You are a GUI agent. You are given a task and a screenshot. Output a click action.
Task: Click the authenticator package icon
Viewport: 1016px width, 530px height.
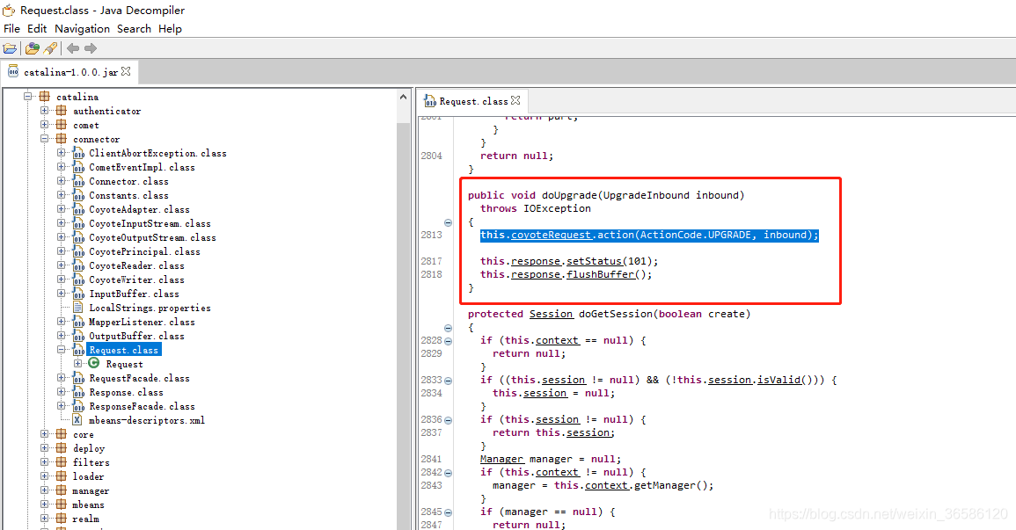coord(62,111)
